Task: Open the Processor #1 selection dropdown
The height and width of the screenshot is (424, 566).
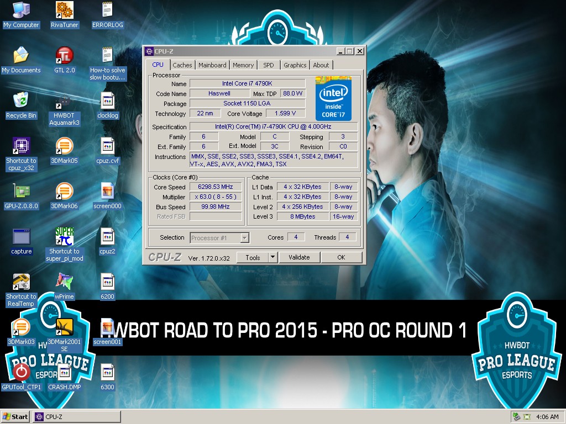Action: click(x=219, y=238)
